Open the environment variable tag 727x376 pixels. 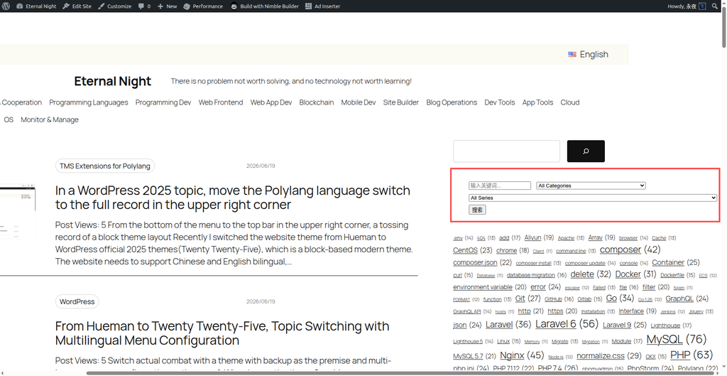coord(483,287)
